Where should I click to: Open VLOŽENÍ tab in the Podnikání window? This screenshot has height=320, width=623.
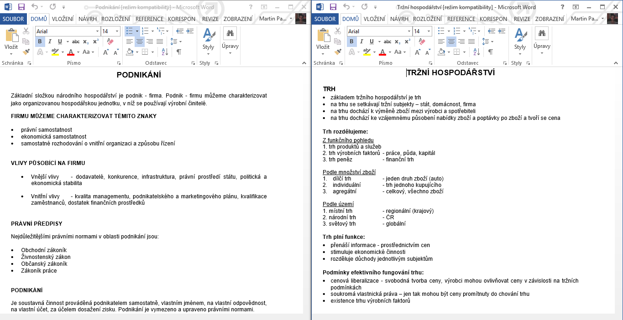click(x=63, y=19)
